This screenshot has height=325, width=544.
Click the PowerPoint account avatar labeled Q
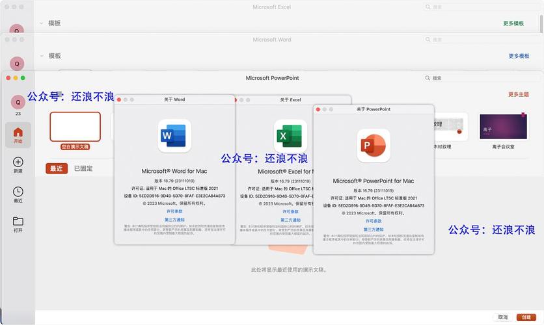18,101
